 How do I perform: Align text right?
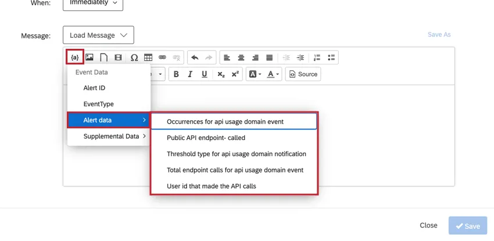tap(255, 57)
